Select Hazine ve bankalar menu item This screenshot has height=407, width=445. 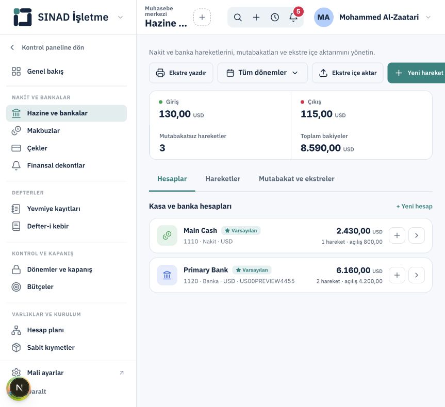point(67,113)
